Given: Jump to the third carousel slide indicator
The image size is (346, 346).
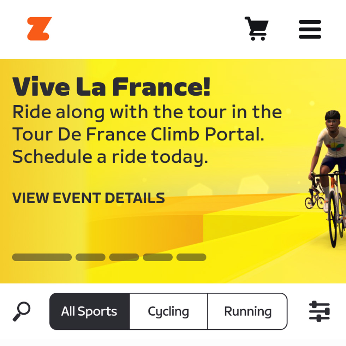Looking at the screenshot, I should click(124, 257).
